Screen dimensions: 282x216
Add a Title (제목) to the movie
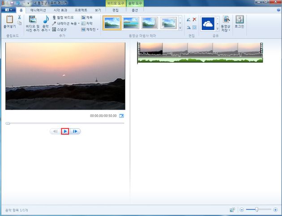pos(87,17)
